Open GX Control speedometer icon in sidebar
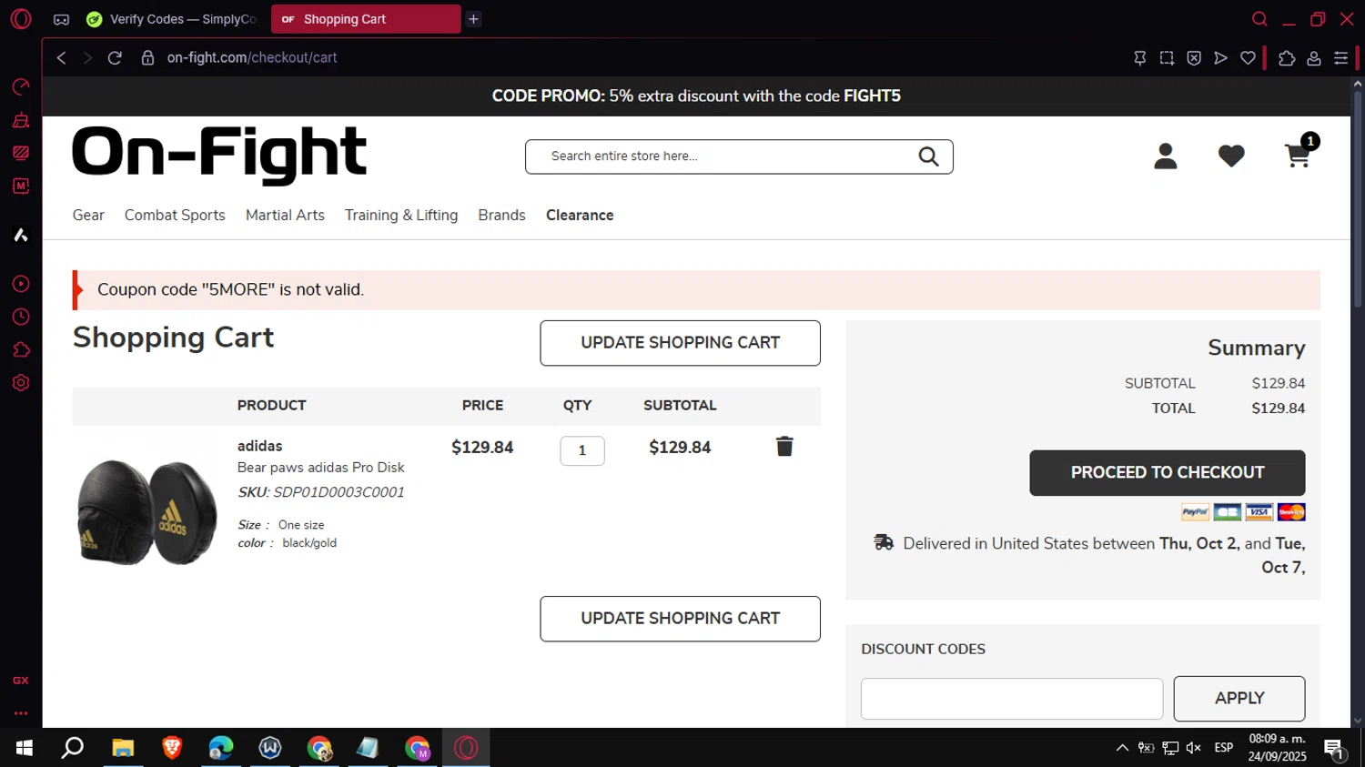 pyautogui.click(x=20, y=86)
